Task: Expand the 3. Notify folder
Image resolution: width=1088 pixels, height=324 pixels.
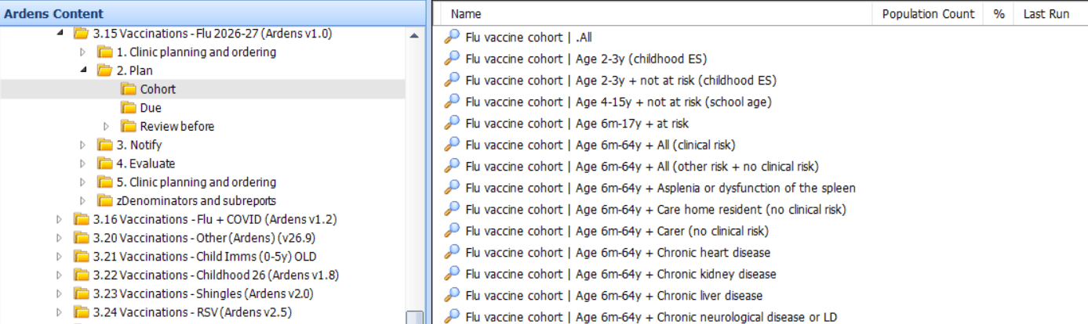Action: (x=84, y=145)
